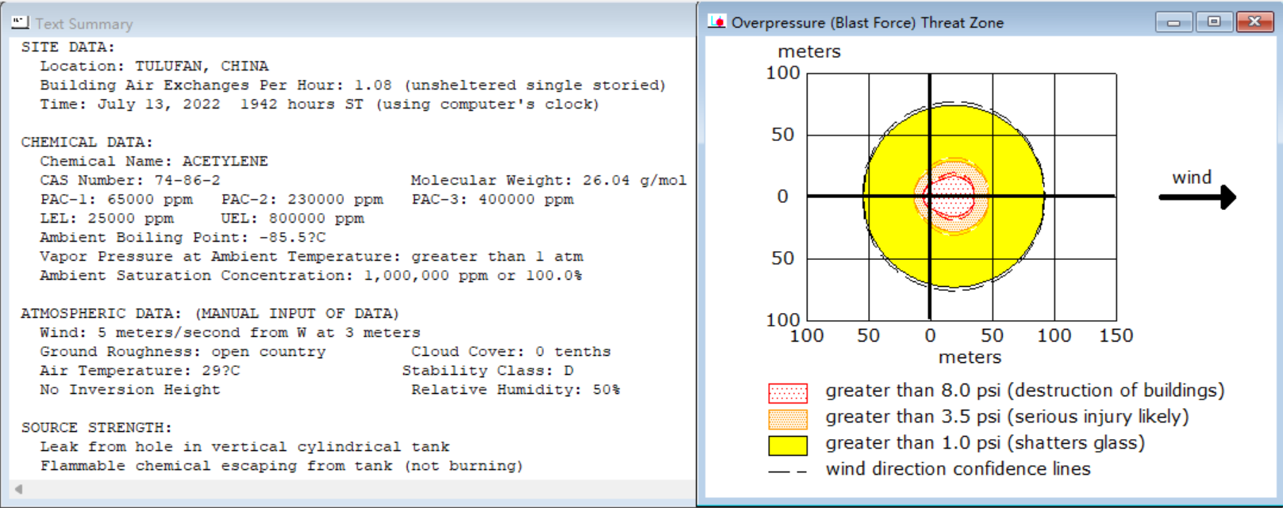This screenshot has width=1283, height=508.
Task: Click the Air Temperature text
Action: [x=140, y=370]
